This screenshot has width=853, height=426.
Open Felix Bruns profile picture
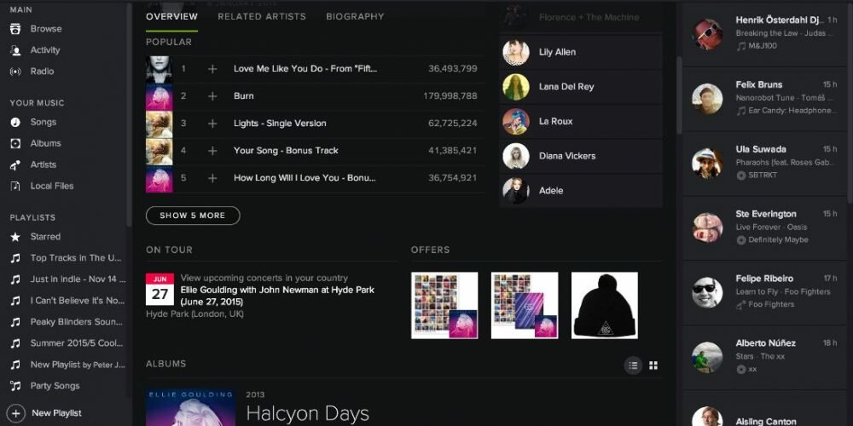coord(707,99)
